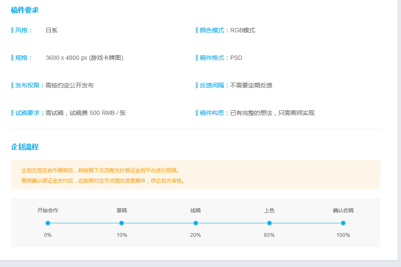Click the 试稿要求 field label

click(29, 113)
